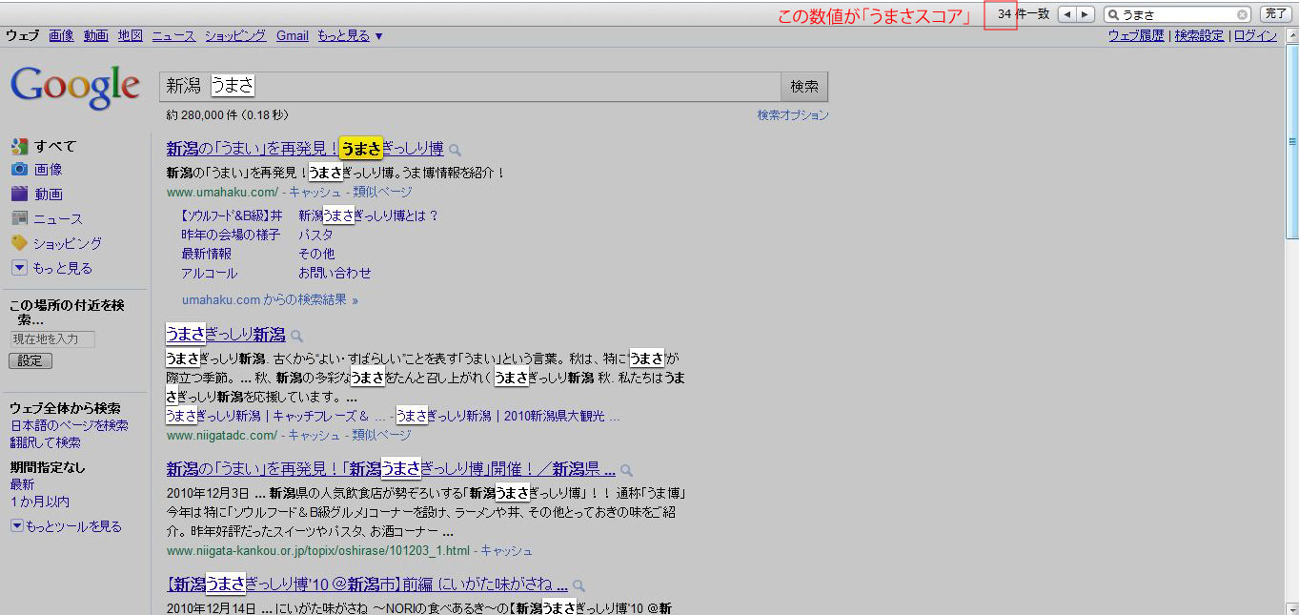The width and height of the screenshot is (1299, 615).
Task: Filter results by 最新
Action: 22,484
